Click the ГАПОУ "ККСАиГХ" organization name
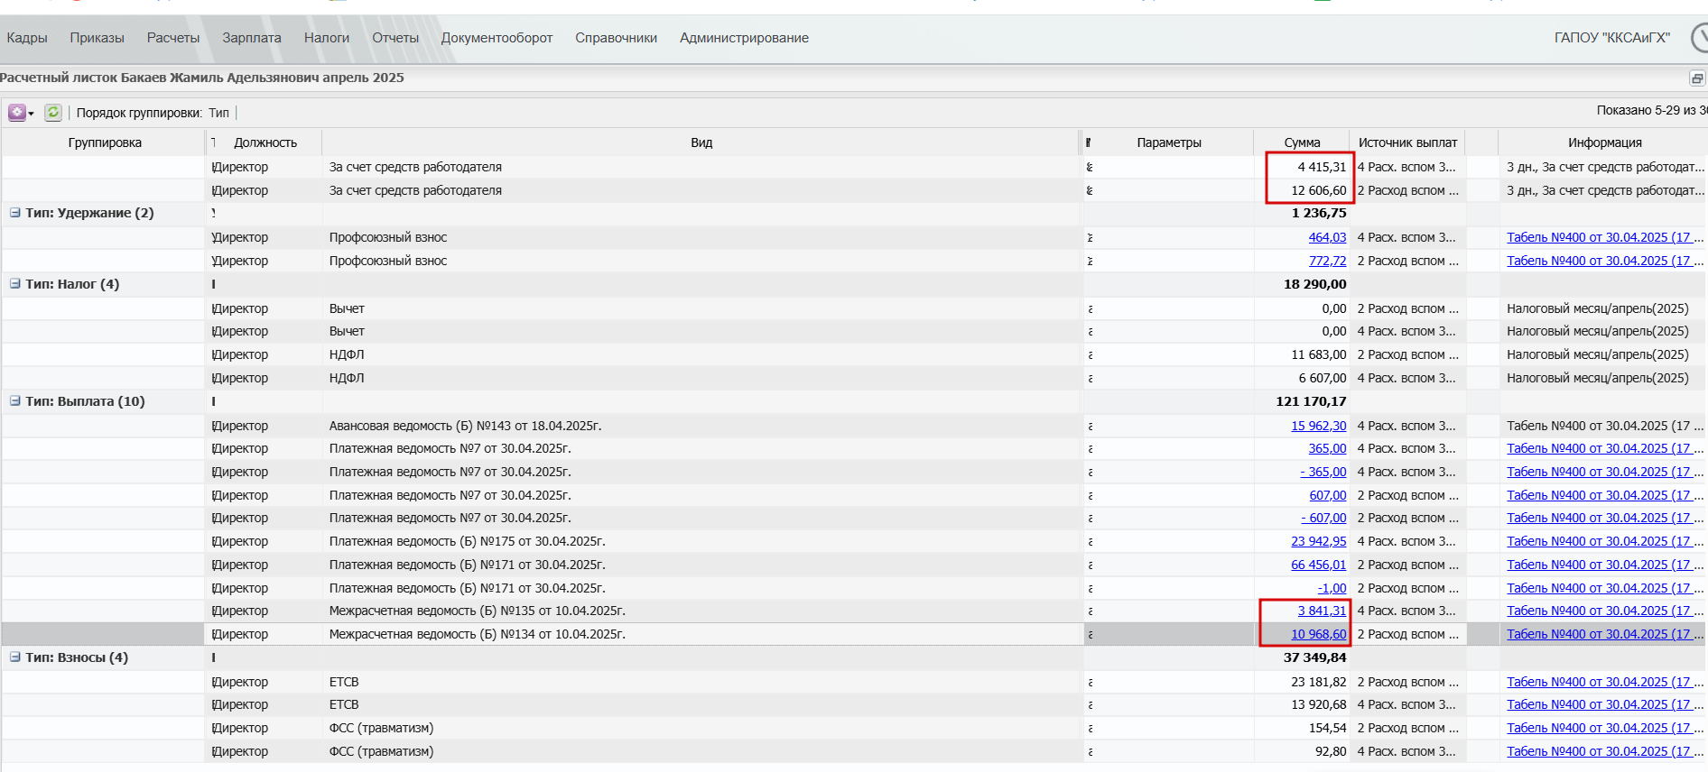1708x772 pixels. point(1611,38)
